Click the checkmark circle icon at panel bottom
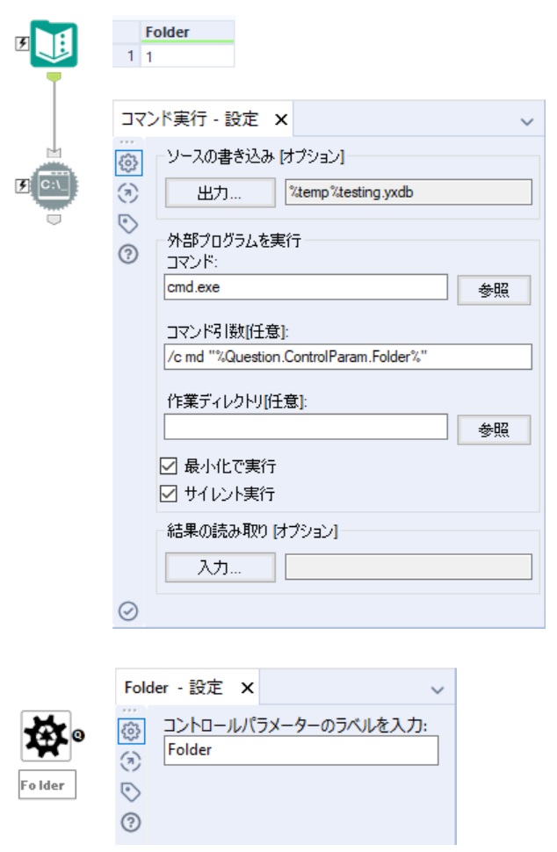The image size is (557, 852). coord(127,612)
